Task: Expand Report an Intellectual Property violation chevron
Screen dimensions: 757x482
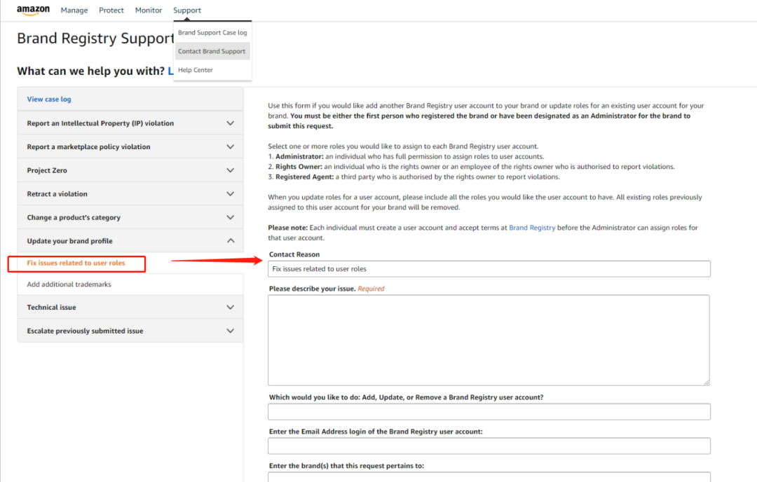Action: pyautogui.click(x=231, y=123)
